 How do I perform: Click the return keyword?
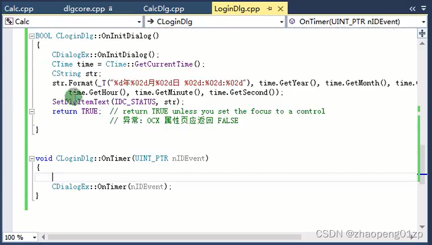pos(65,111)
